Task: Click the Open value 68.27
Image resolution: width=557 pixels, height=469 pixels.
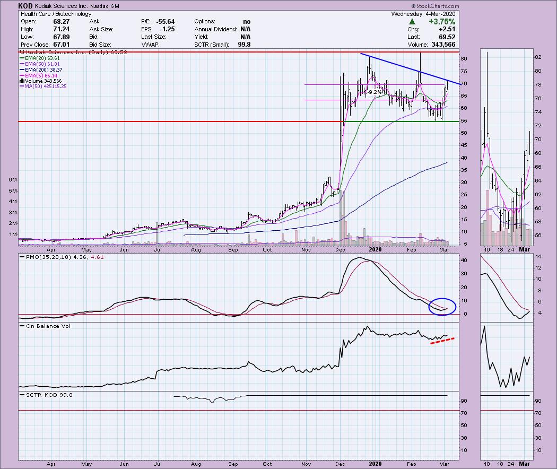Action: (62, 22)
